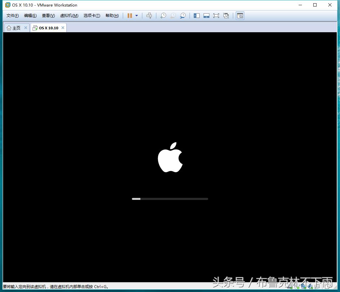Click the CD/DVD device icon in the status bar
Image resolution: width=340 pixels, height=292 pixels.
pyautogui.click(x=296, y=286)
